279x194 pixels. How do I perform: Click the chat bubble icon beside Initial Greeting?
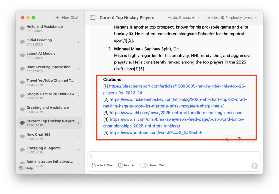(x=22, y=42)
